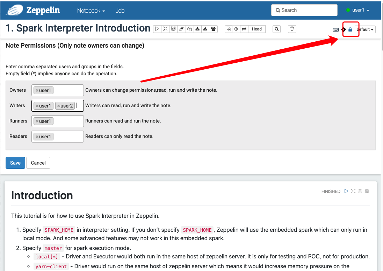Move note to trash icon
The height and width of the screenshot is (271, 383).
point(292,29)
